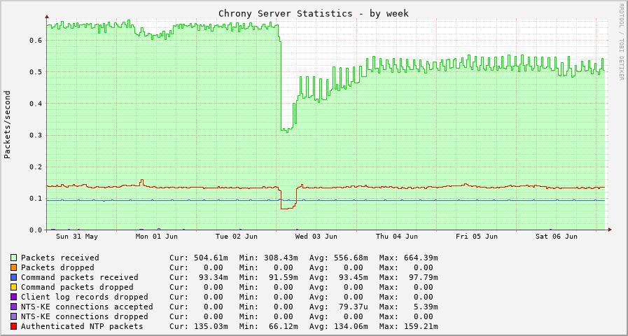Click the 0.2 y-axis tick label
This screenshot has width=628, height=336.
pyautogui.click(x=36, y=167)
